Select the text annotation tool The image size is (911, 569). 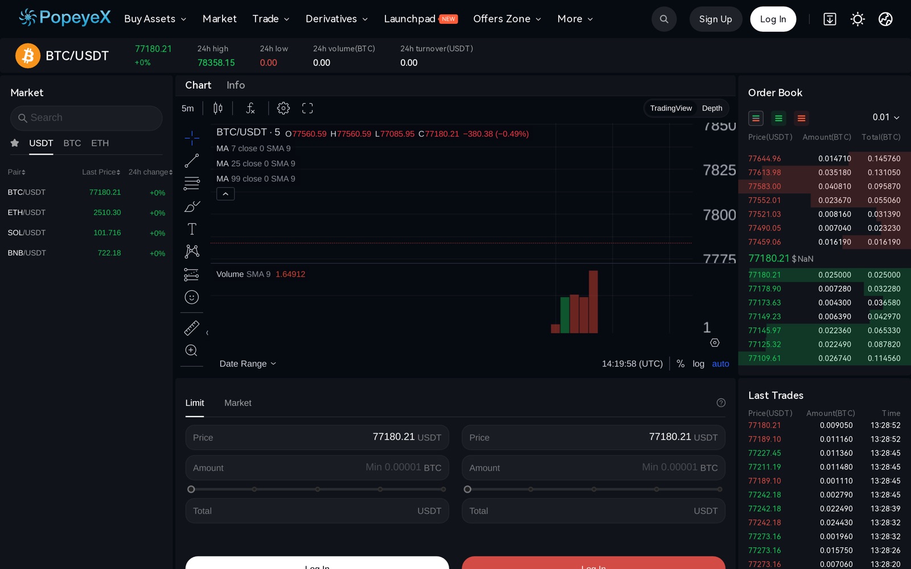192,229
